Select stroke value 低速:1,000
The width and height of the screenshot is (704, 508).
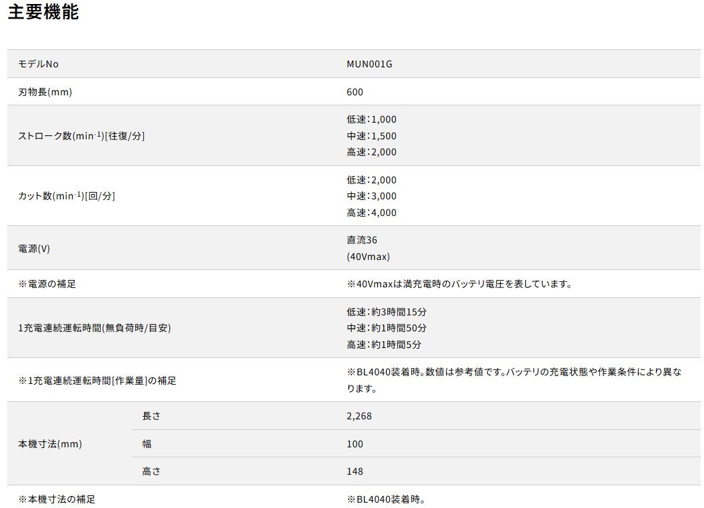pyautogui.click(x=371, y=119)
